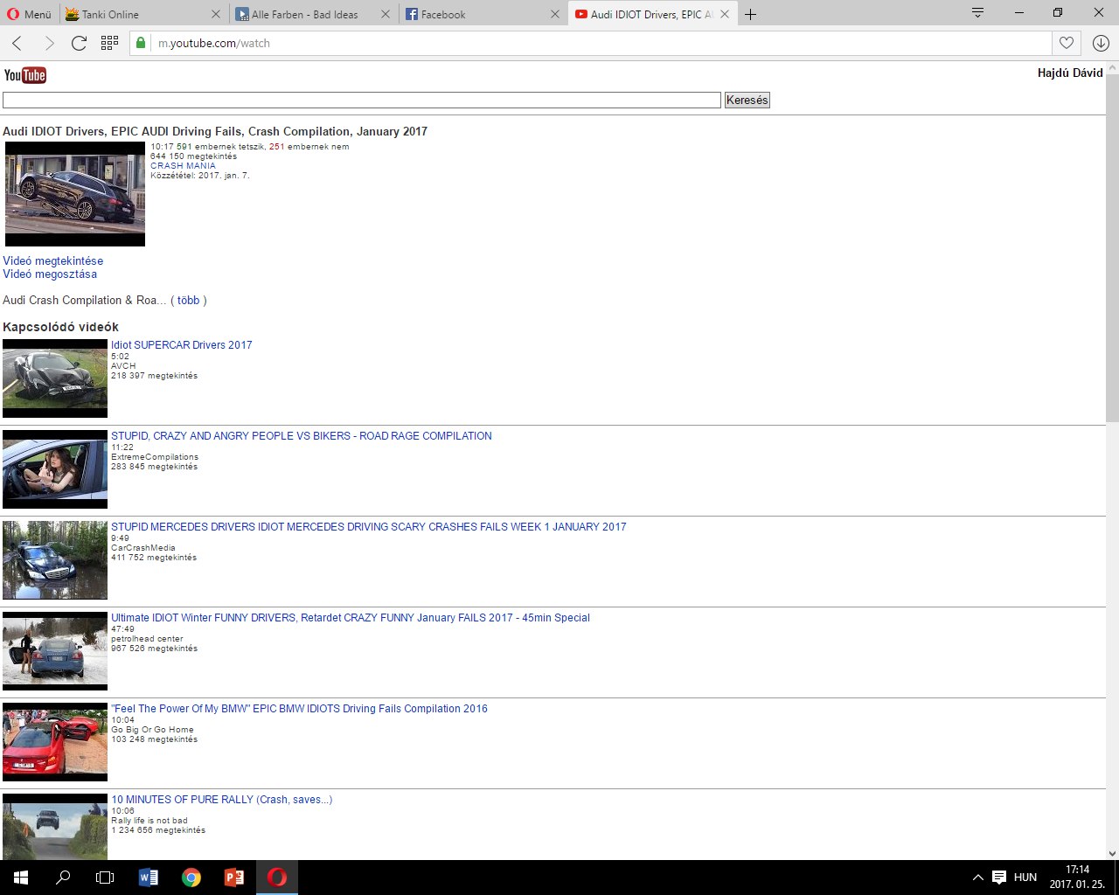The height and width of the screenshot is (895, 1119).
Task: Click the CarCrashMedia channel name
Action: [143, 547]
